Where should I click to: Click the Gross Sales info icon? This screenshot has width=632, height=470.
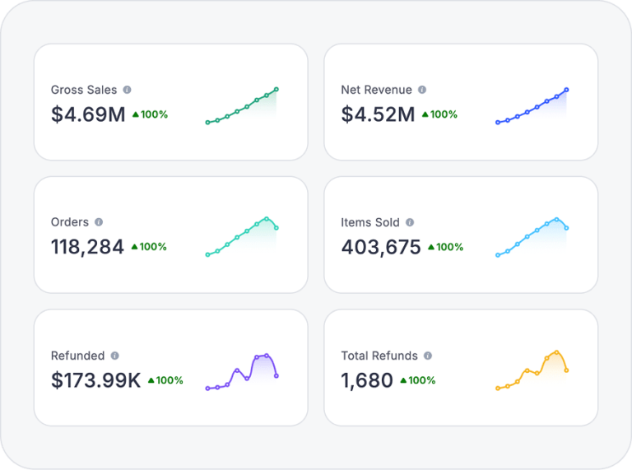(x=127, y=90)
